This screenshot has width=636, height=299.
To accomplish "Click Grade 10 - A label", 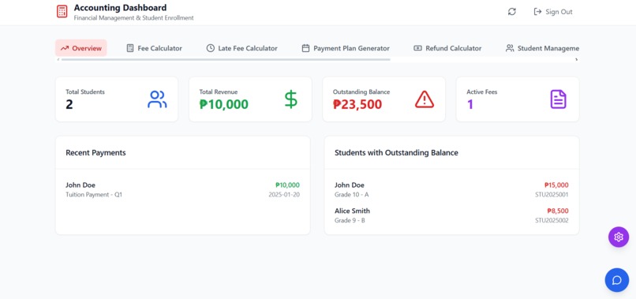I will point(352,195).
